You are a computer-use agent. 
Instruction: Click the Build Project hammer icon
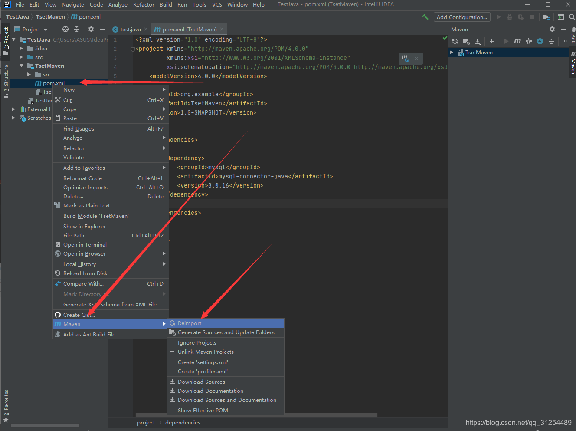(x=425, y=17)
